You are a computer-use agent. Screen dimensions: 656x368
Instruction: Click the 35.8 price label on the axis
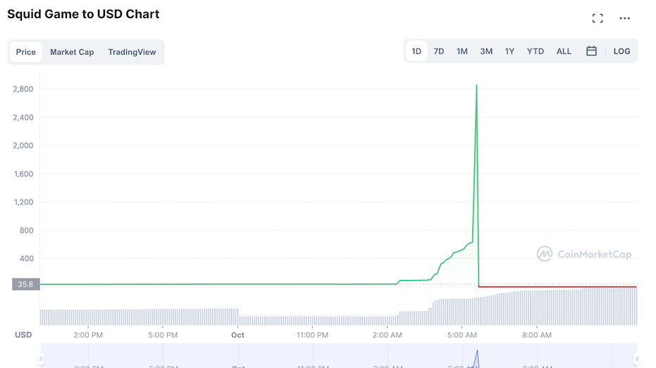[x=25, y=284]
